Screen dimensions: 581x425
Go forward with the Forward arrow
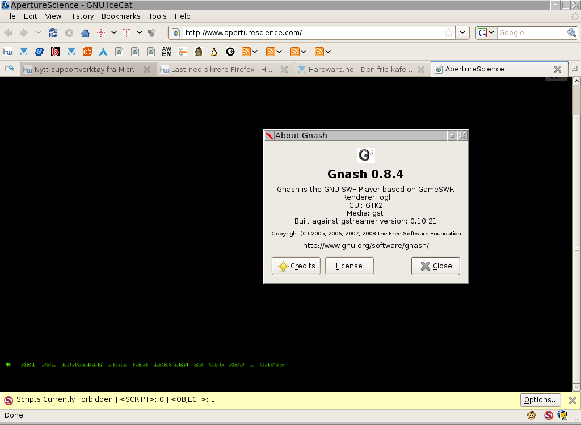[x=24, y=33]
